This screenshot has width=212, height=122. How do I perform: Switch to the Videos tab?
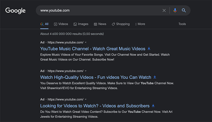click(x=61, y=24)
